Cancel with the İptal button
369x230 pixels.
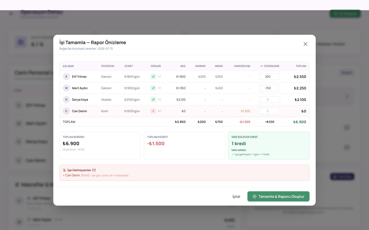pyautogui.click(x=236, y=197)
